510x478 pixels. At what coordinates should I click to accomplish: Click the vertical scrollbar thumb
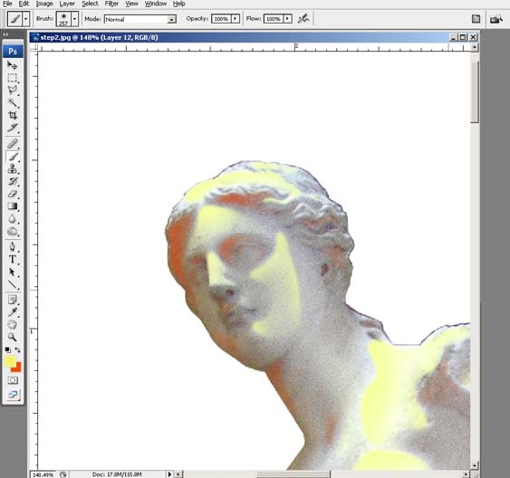click(x=475, y=92)
